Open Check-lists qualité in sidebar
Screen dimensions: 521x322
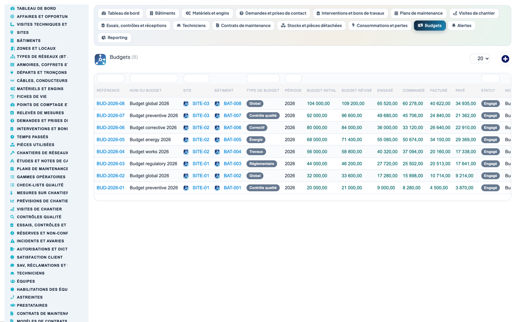click(x=39, y=185)
